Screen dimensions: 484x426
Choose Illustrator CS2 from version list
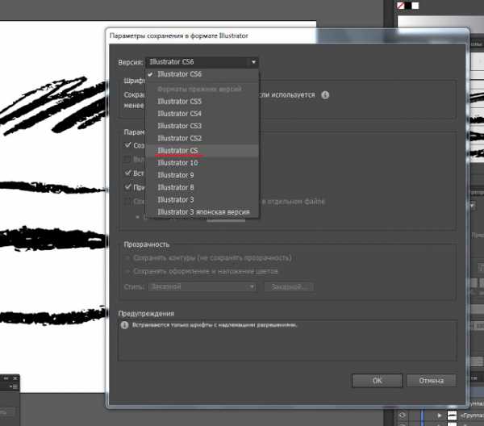pos(202,138)
